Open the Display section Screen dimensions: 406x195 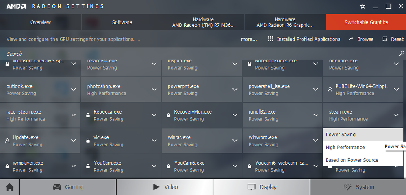tap(261, 187)
